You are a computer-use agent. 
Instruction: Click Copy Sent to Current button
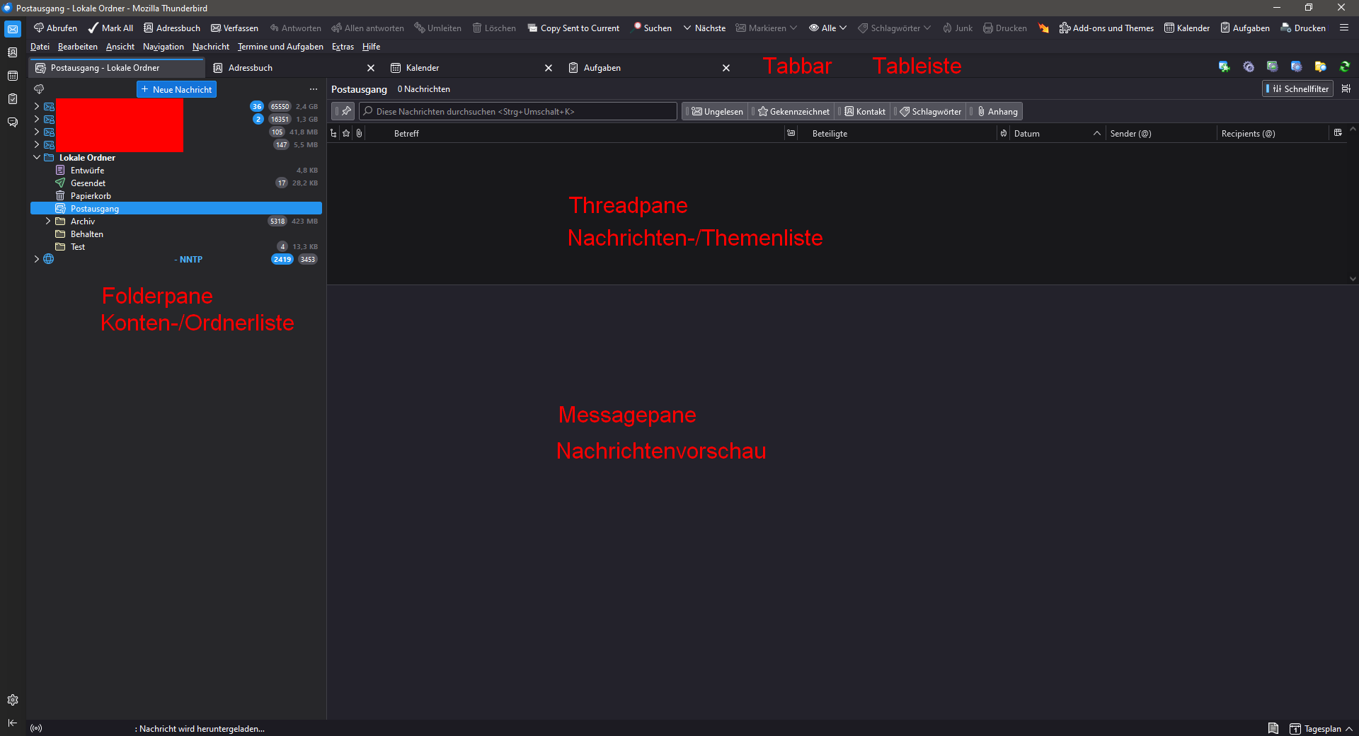coord(573,28)
